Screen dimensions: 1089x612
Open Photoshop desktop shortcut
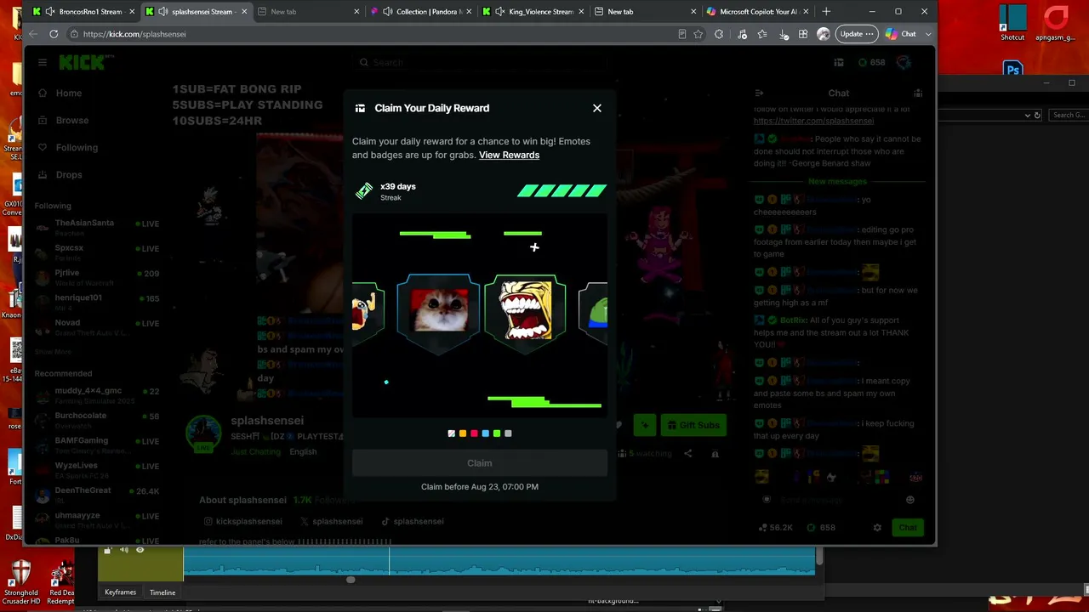[x=1012, y=70]
